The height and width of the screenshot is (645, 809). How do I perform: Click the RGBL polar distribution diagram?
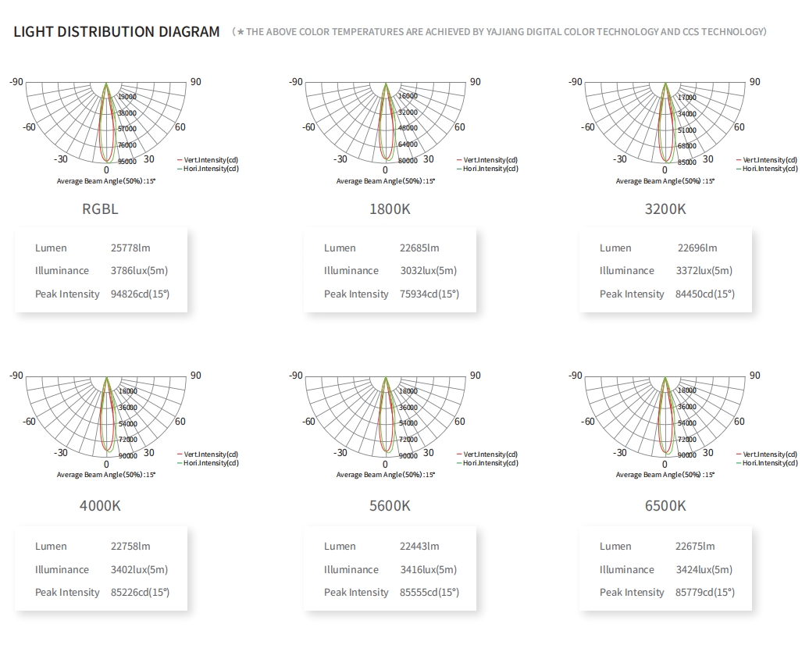(x=107, y=125)
